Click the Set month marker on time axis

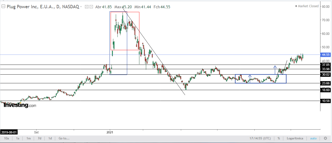tap(36, 132)
